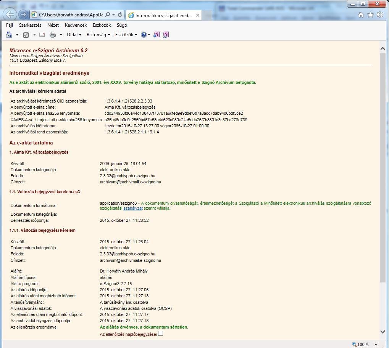
Task: Click the '1. Alma Kft. változásbejegyzés' heading
Action: click(x=39, y=152)
